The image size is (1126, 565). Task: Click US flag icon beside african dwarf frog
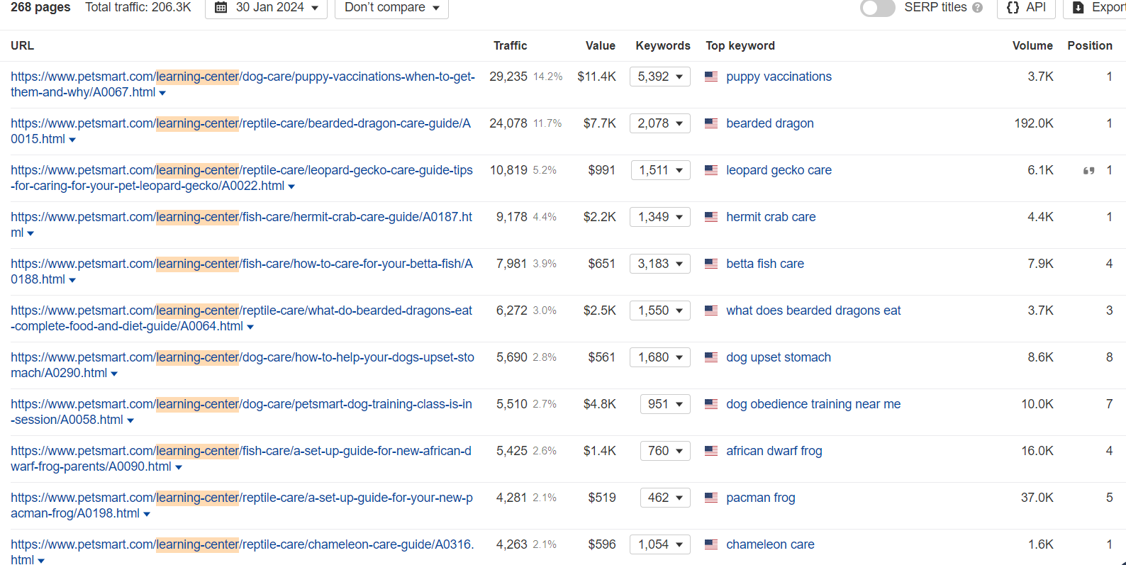pos(711,451)
